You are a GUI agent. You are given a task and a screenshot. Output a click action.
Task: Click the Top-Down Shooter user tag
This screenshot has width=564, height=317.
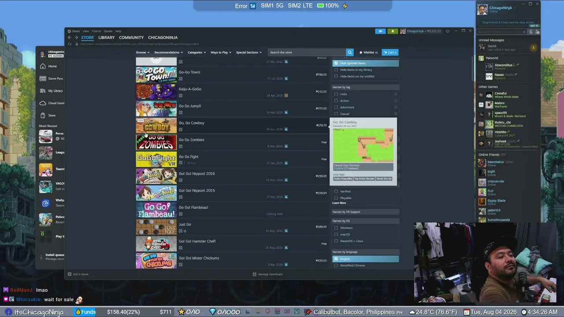pos(364,179)
